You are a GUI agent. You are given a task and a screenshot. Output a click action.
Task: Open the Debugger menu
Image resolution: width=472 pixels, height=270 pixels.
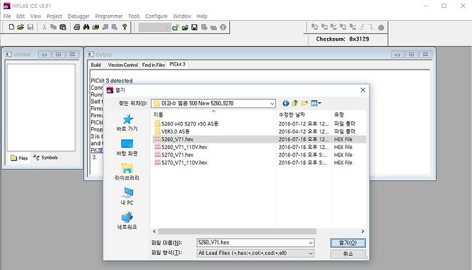click(x=78, y=16)
